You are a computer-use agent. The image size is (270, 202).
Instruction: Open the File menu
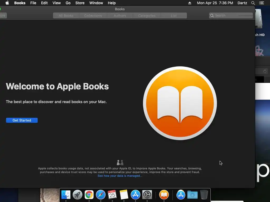coord(33,3)
